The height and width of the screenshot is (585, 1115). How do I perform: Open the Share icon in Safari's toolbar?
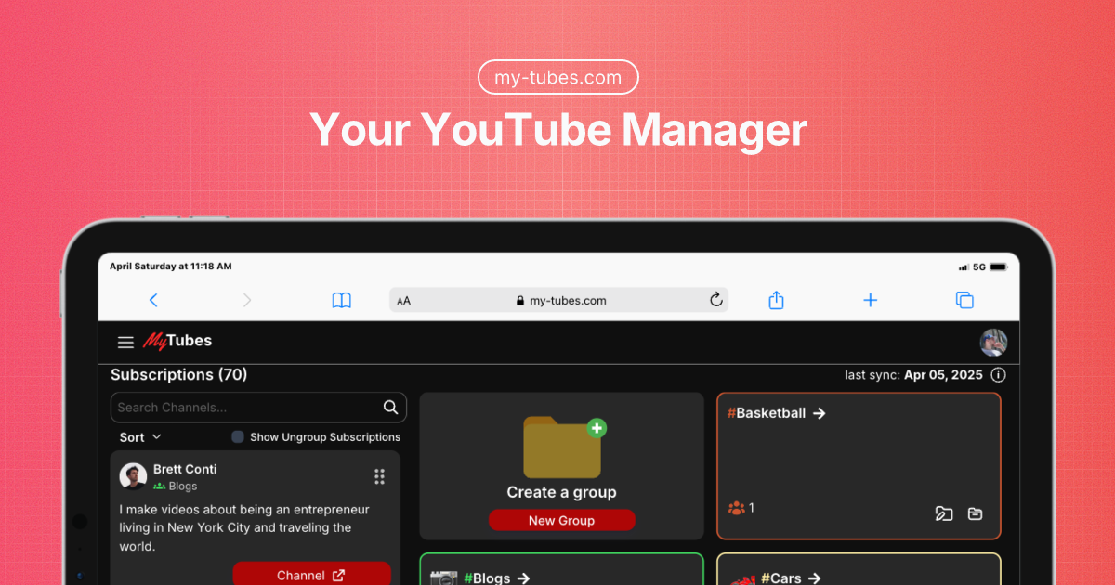776,299
